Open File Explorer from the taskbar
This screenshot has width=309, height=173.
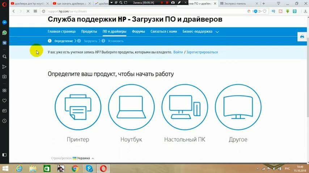[33, 168]
